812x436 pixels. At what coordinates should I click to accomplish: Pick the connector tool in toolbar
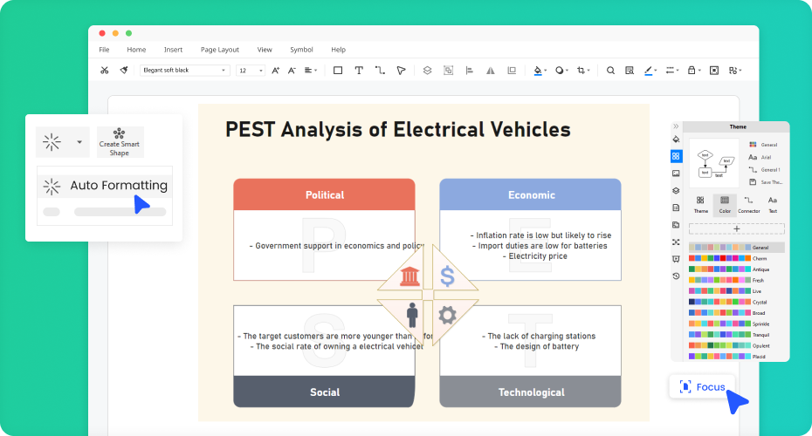pyautogui.click(x=380, y=70)
